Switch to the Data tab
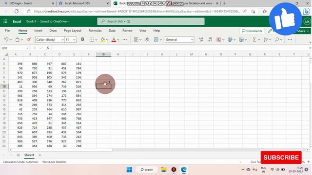Screen dimensions: 312x175 [112, 31]
